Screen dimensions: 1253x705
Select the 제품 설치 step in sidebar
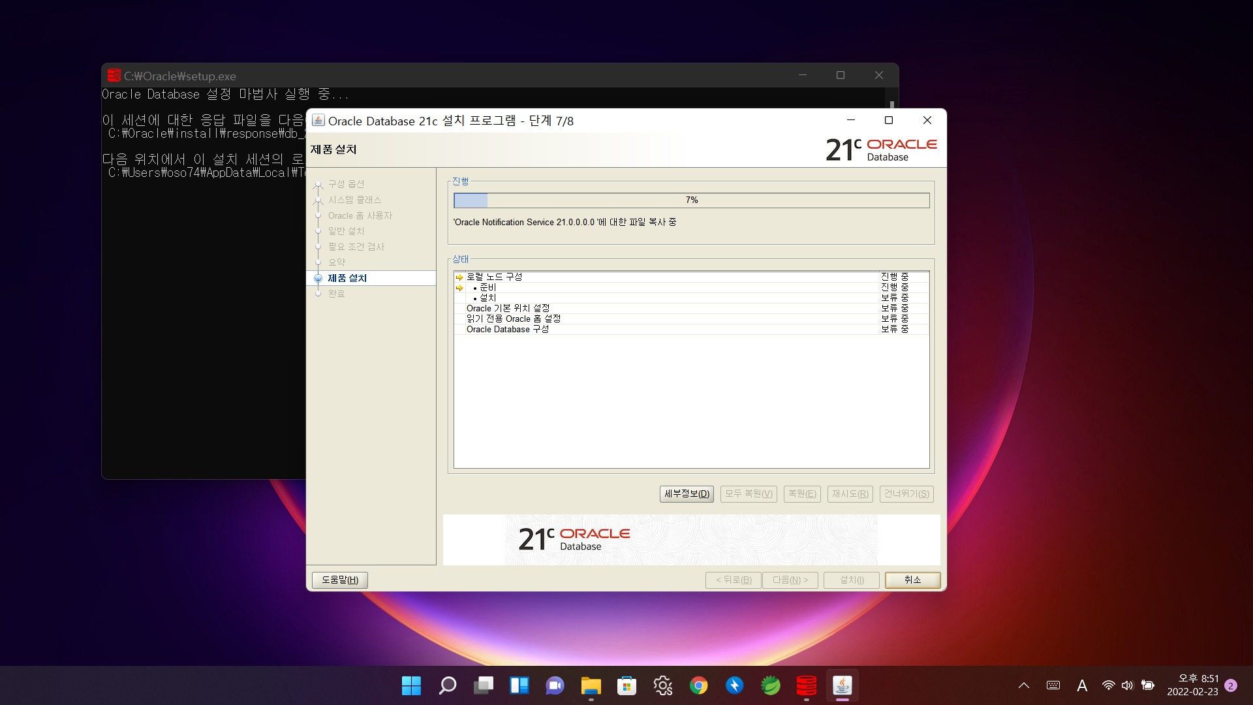347,278
